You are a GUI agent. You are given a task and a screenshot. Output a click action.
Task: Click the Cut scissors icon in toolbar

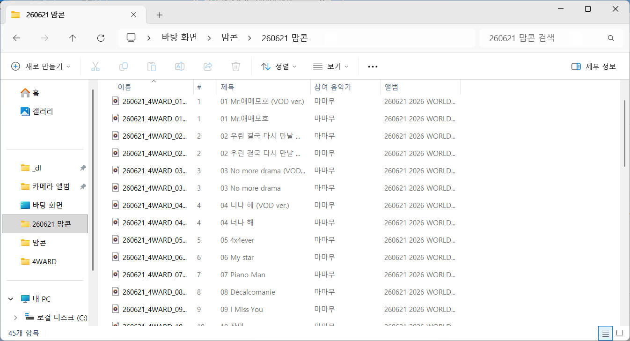click(95, 67)
